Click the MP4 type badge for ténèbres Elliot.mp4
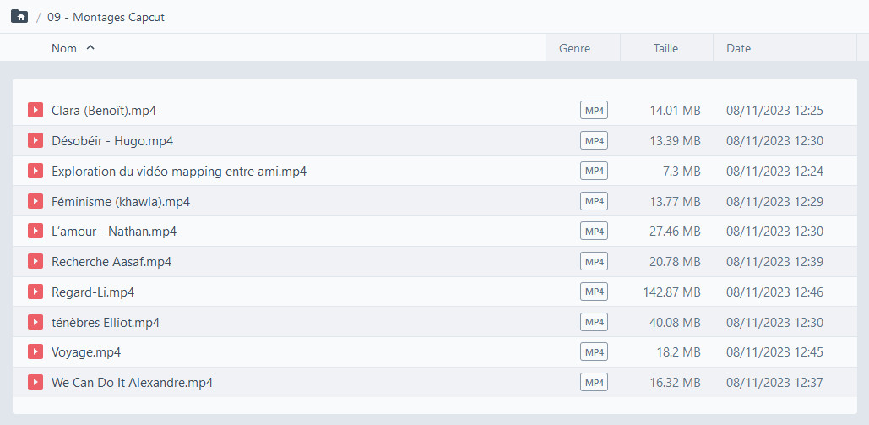This screenshot has height=425, width=869. pos(595,322)
